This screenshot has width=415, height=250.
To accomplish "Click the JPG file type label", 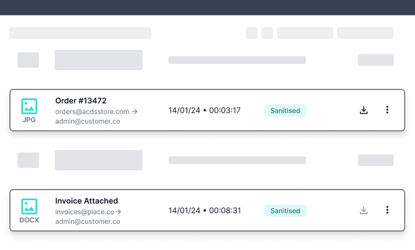I will click(29, 120).
